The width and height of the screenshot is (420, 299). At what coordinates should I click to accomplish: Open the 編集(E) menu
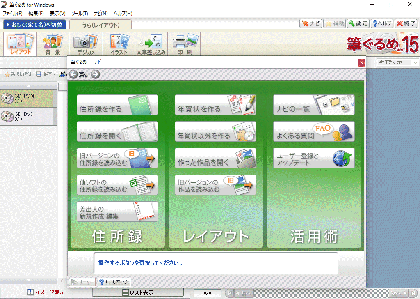point(36,14)
